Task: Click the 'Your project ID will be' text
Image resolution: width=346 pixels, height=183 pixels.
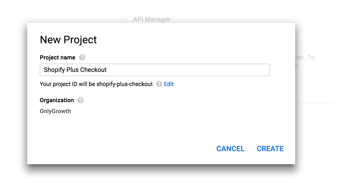Action: point(68,84)
